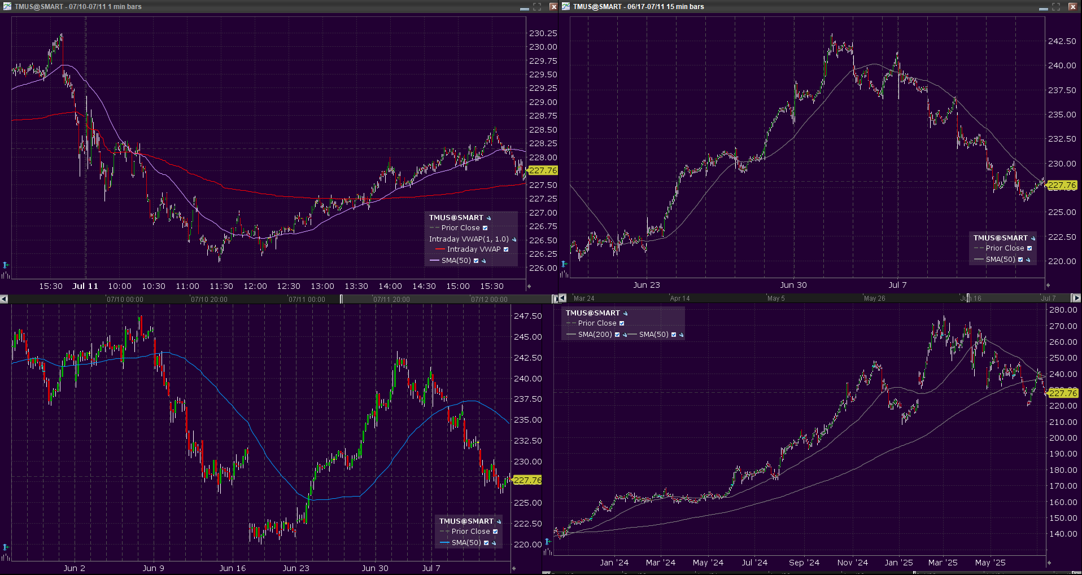
Task: Click blue price-axis scale icon left of 1 min chart
Action: point(6,265)
